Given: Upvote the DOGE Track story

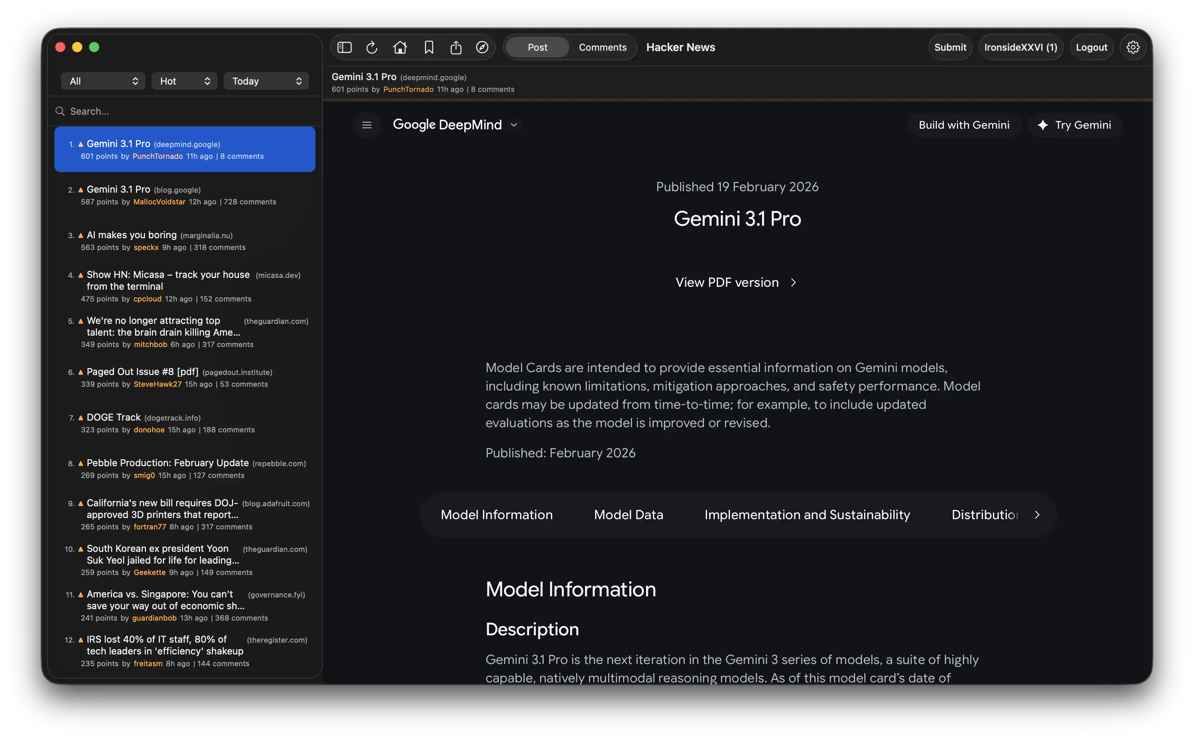Looking at the screenshot, I should [81, 418].
